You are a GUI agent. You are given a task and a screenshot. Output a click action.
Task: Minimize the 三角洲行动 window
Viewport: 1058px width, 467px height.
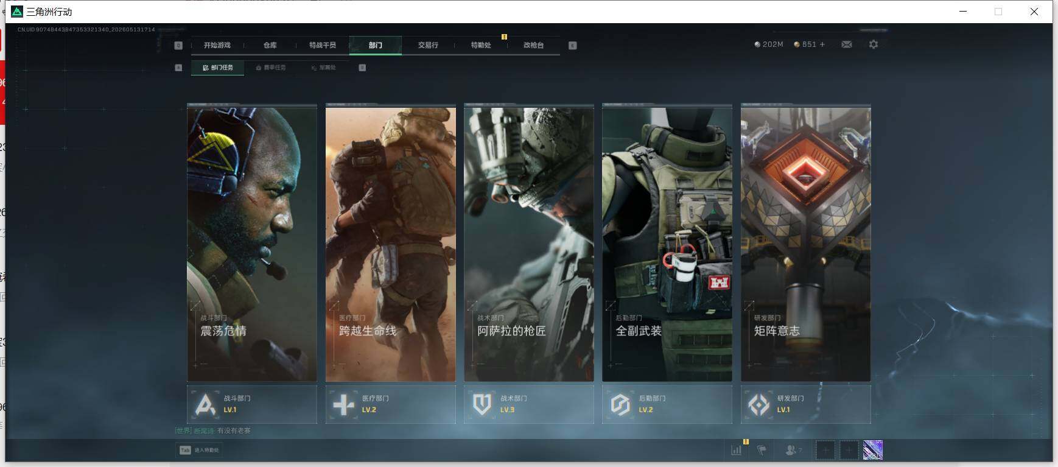963,12
